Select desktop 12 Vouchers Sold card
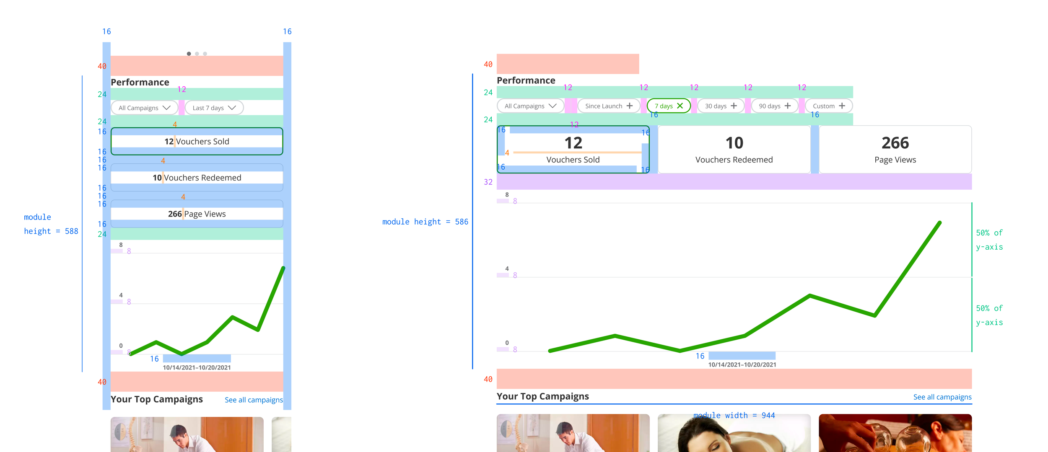 coord(573,150)
